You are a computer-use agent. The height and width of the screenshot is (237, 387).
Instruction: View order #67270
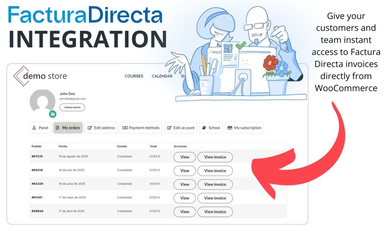(x=184, y=157)
